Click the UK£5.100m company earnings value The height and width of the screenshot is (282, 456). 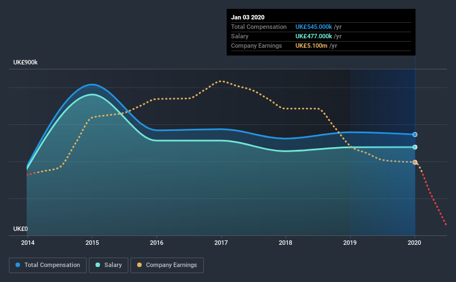tap(311, 46)
